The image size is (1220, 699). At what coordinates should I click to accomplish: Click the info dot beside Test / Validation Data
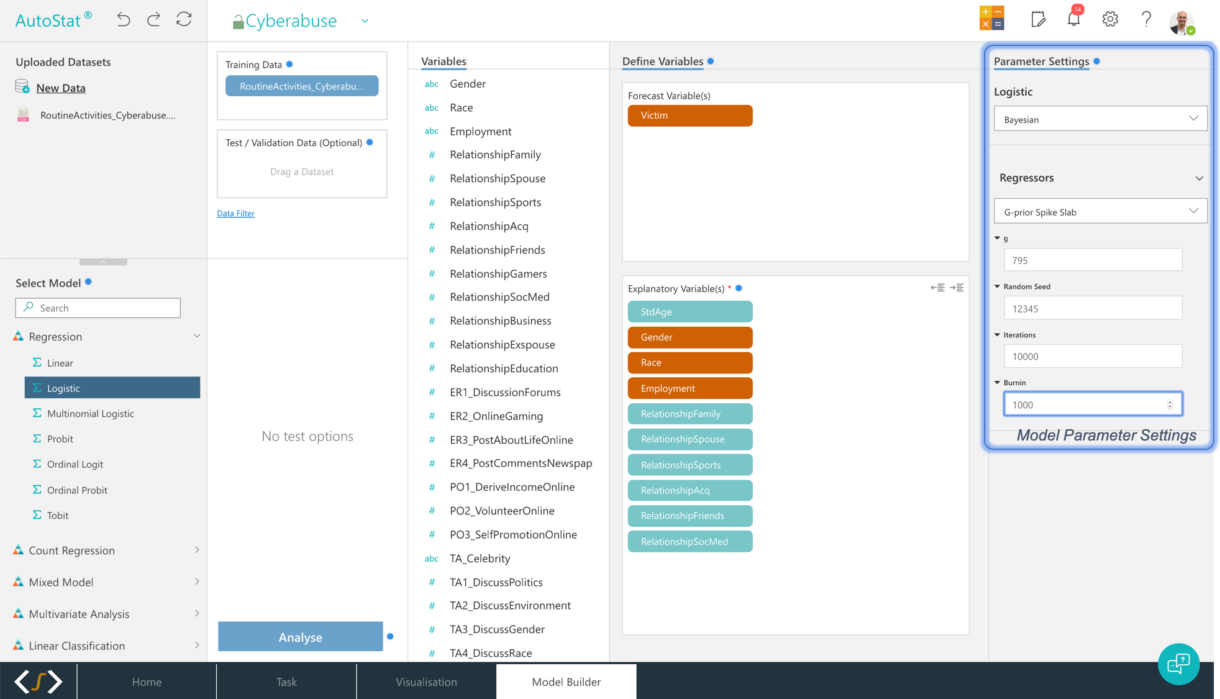pyautogui.click(x=370, y=142)
